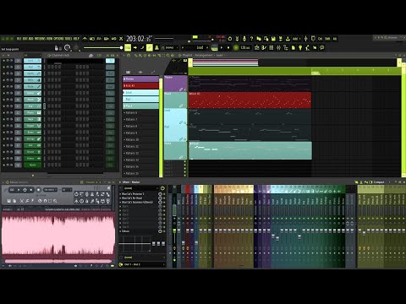Click the X icon left of time display
This screenshot has width=406, height=304.
(x=121, y=39)
